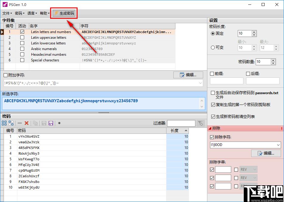284x202 pixels.
Task: Toggle 生成新密码前清空列表 checkbox
Action: tap(213, 117)
